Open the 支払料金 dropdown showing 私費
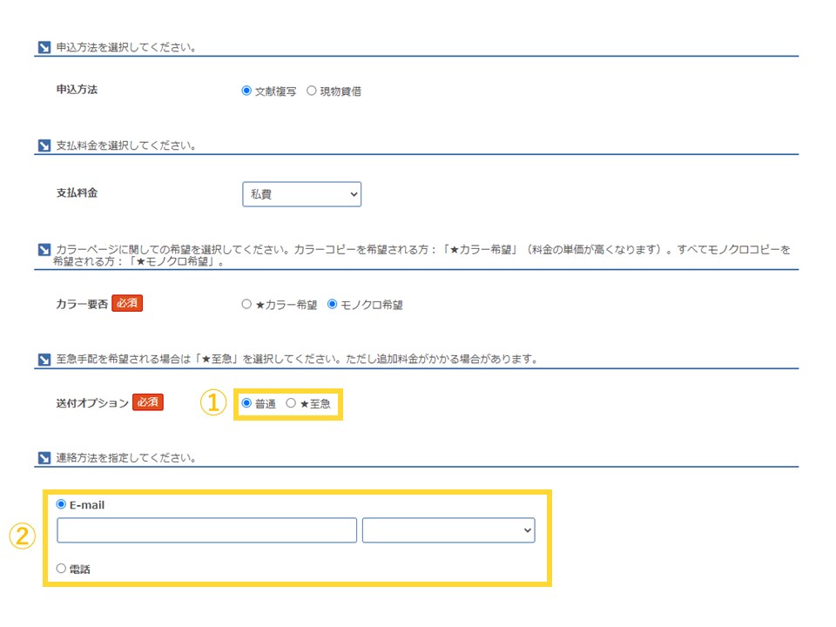 pyautogui.click(x=302, y=194)
